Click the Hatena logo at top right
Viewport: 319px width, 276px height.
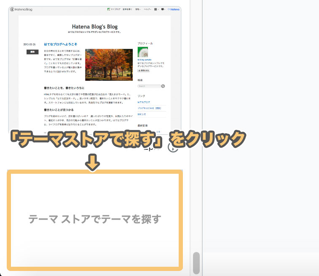[x=174, y=9]
